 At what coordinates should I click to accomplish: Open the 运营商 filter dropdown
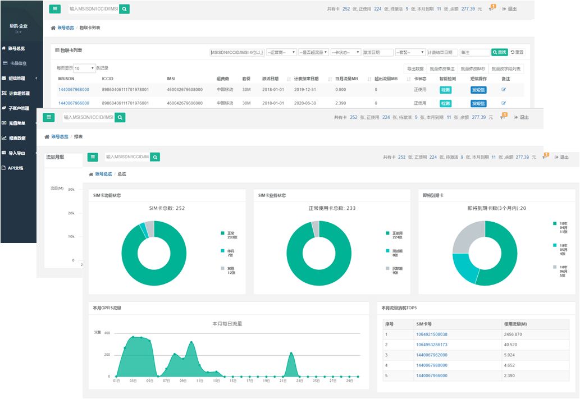click(x=281, y=52)
